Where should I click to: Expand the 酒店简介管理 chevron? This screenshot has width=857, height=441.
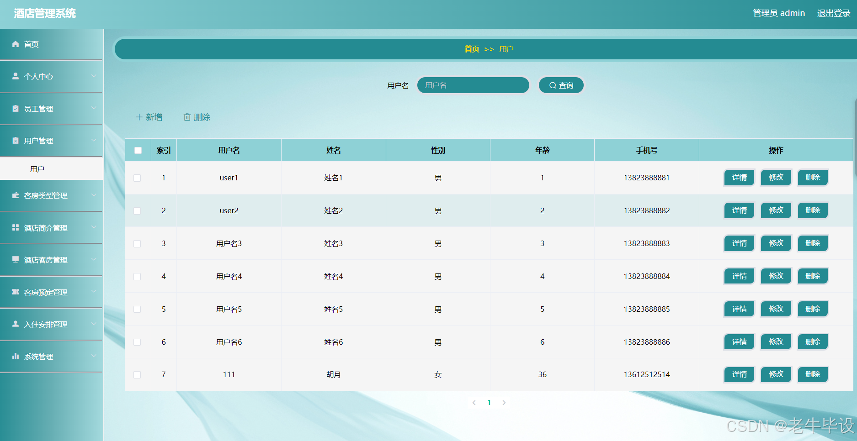click(94, 227)
